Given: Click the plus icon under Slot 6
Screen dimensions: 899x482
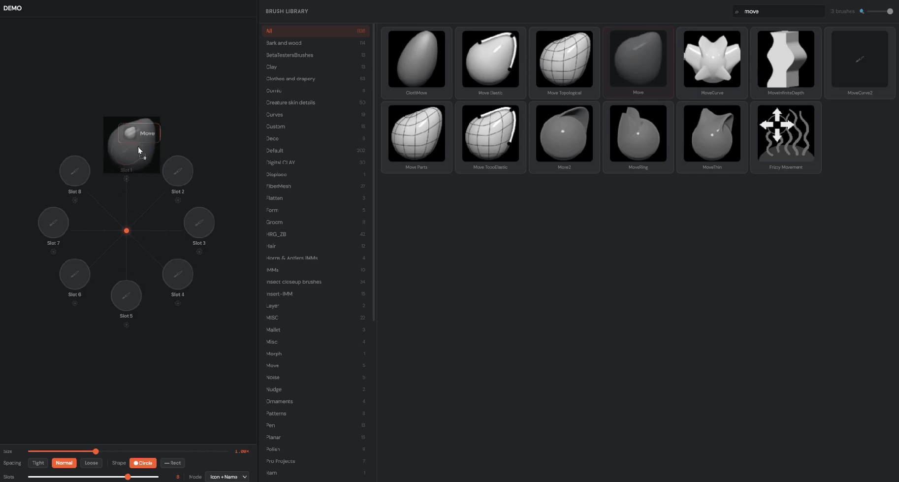Looking at the screenshot, I should click(75, 303).
